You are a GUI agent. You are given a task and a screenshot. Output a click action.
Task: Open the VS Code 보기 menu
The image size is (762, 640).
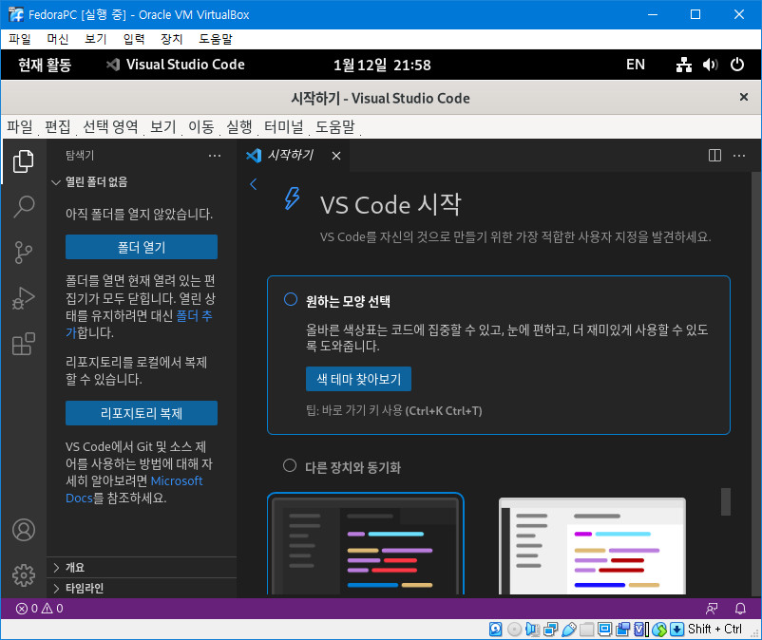pyautogui.click(x=162, y=126)
